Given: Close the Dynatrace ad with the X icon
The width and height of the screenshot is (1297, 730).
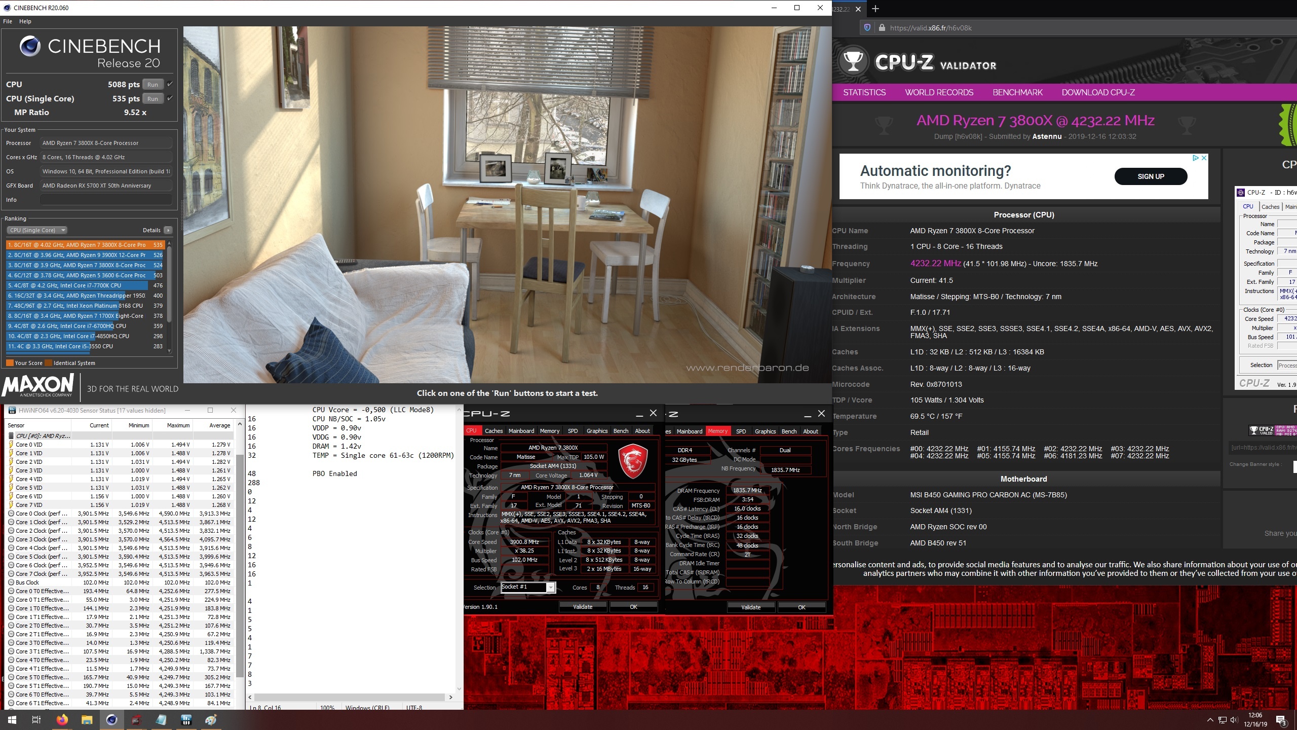Looking at the screenshot, I should click(x=1204, y=158).
